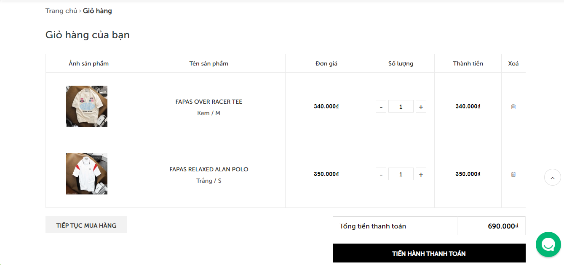
Task: Decrease quantity of FAPAS RELAXED ALAN POLO
Action: click(x=381, y=174)
